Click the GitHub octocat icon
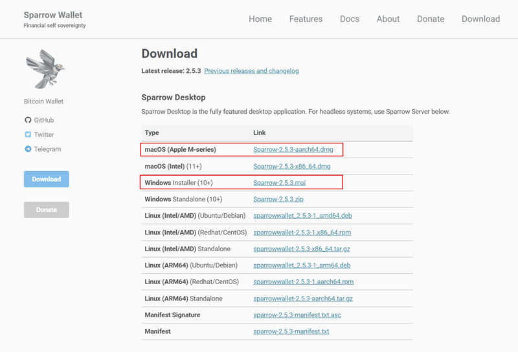The width and height of the screenshot is (518, 352). (28, 120)
